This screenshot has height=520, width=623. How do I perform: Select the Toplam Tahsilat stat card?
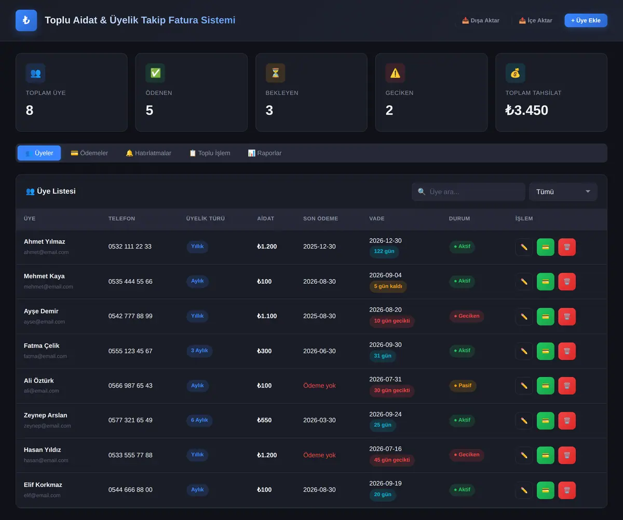[551, 92]
